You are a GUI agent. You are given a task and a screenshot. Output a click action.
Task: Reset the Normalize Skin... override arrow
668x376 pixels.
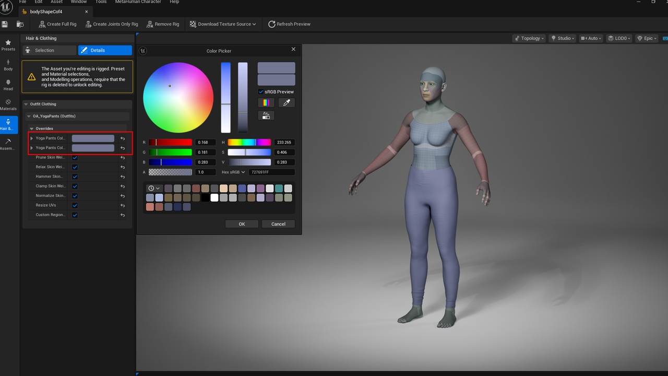click(x=123, y=196)
